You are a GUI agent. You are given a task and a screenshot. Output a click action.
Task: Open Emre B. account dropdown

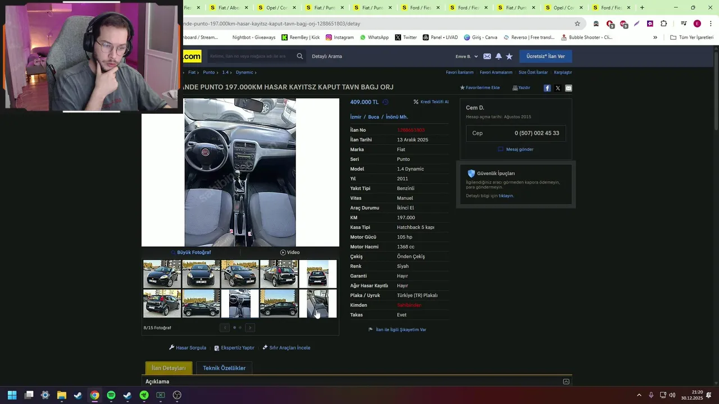pos(466,56)
